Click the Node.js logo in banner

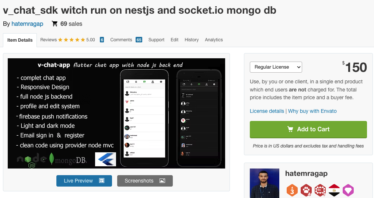tap(32, 160)
